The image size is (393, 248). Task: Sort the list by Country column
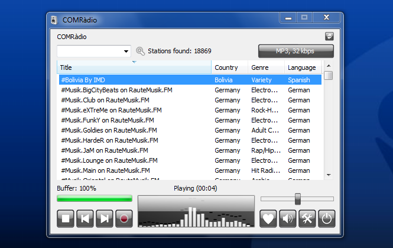229,67
